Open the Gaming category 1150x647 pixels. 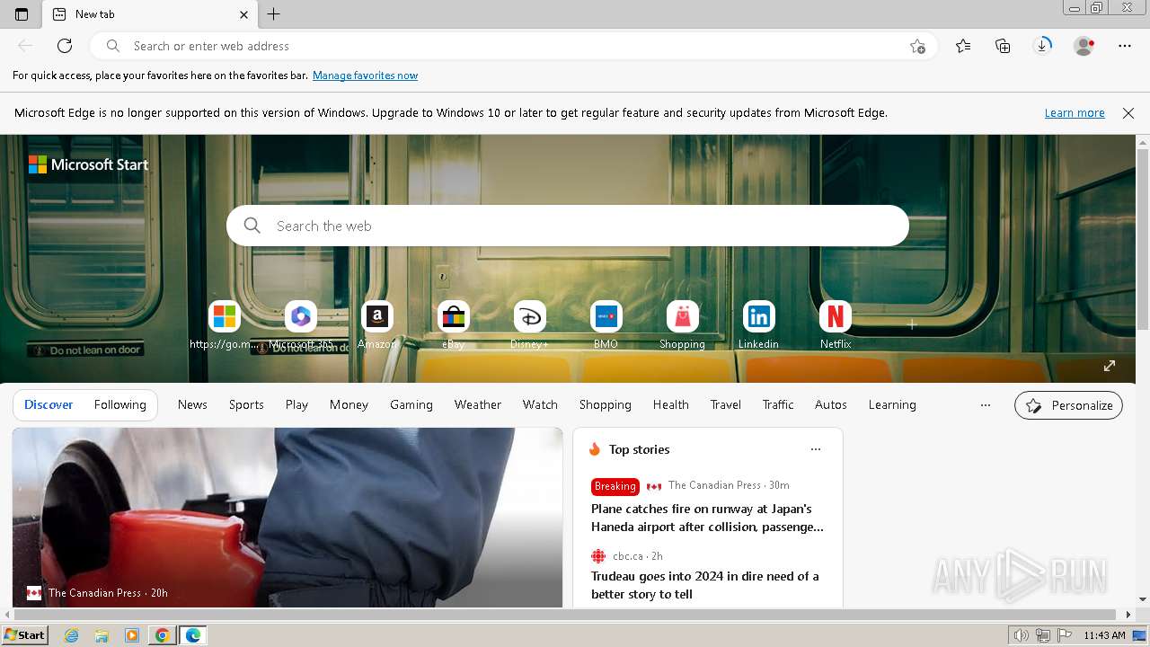pos(411,405)
